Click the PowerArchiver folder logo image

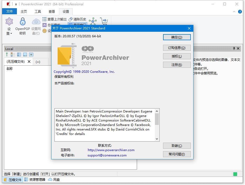[67, 55]
